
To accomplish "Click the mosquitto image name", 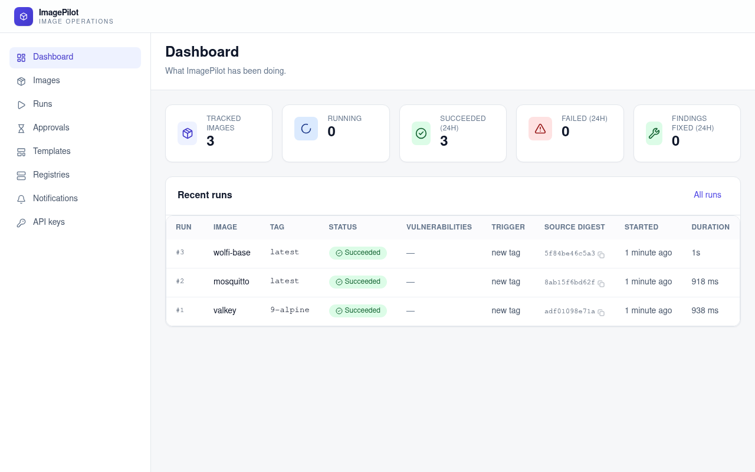I will [x=231, y=281].
